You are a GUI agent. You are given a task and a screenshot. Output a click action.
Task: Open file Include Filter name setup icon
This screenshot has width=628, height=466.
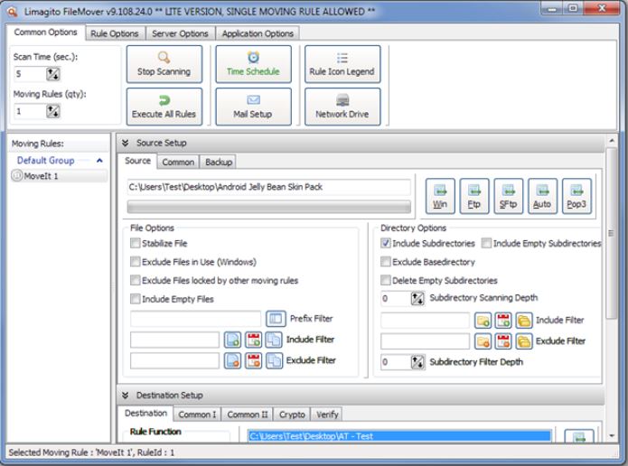tap(232, 340)
